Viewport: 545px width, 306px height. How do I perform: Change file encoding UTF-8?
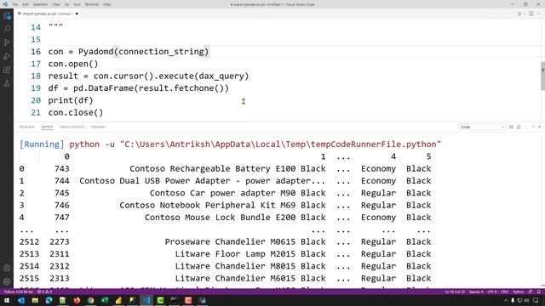[x=492, y=292]
